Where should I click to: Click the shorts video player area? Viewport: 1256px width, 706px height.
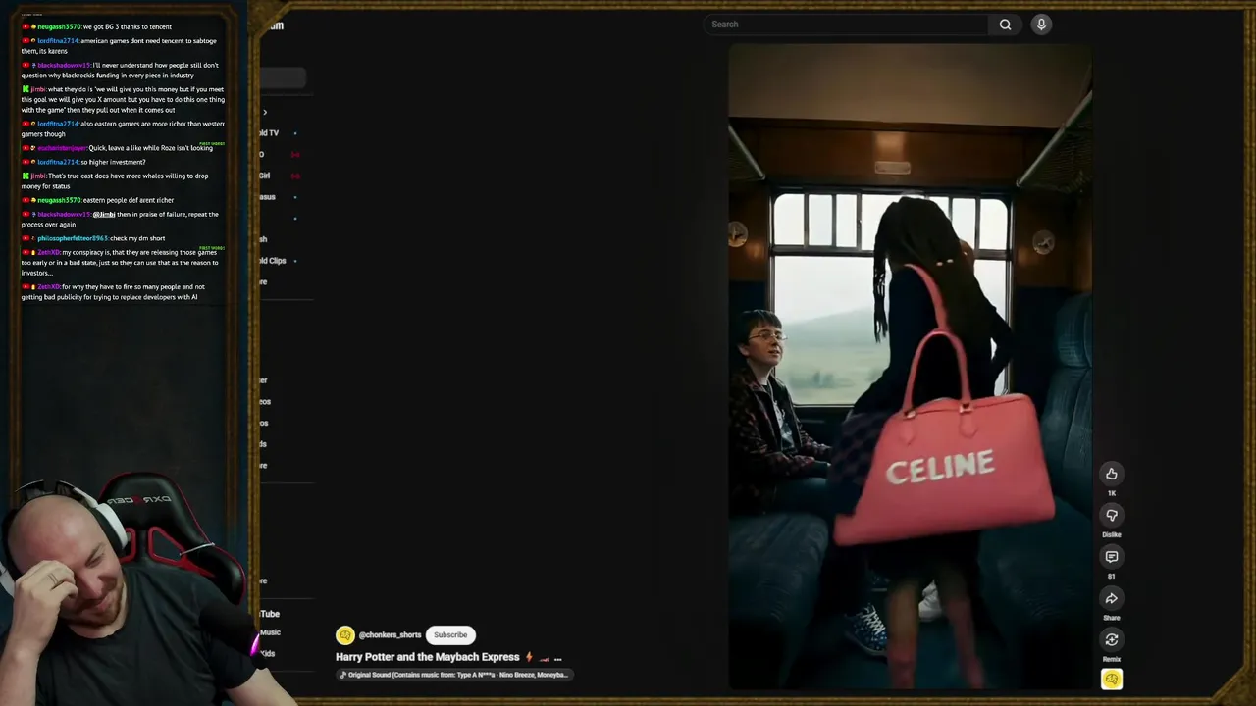click(910, 368)
